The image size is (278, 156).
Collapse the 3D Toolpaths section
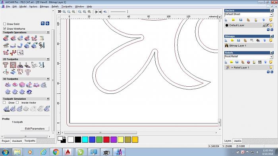(48, 79)
